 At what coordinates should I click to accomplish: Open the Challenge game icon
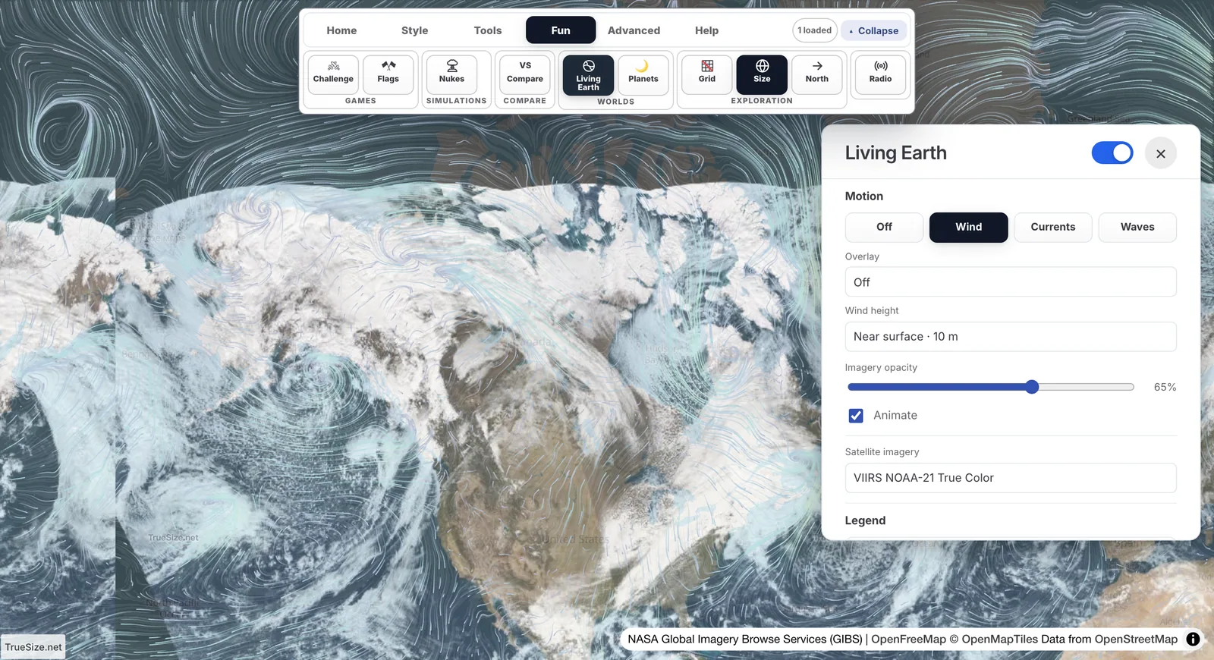point(333,74)
